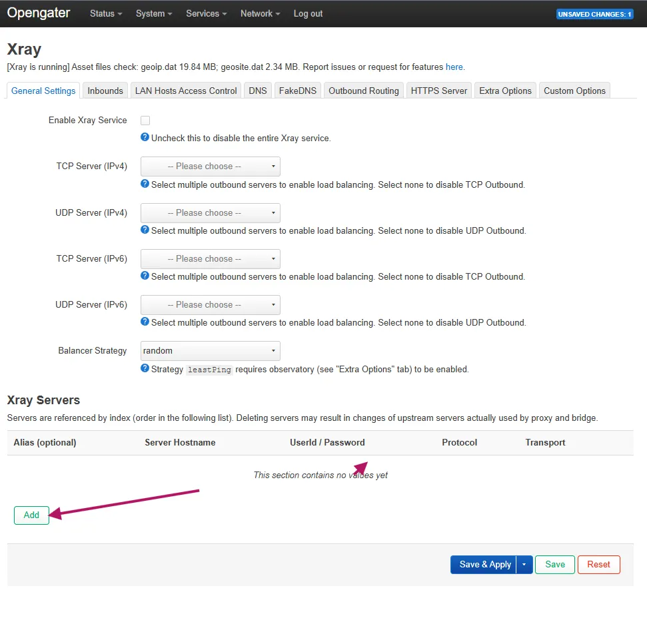Screen dimensions: 647x618
Task: Click Add to create an Xray server
Action: [31, 515]
